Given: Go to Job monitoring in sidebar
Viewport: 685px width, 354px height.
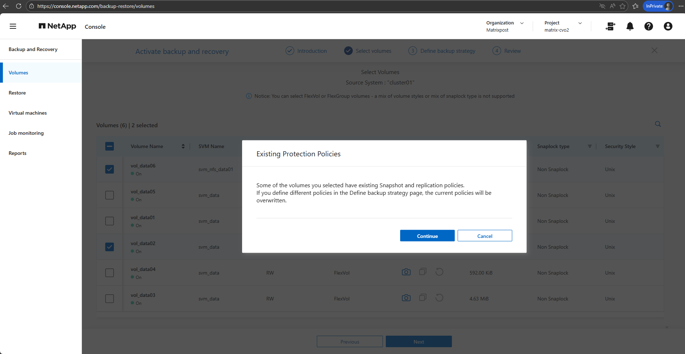Looking at the screenshot, I should coord(26,133).
